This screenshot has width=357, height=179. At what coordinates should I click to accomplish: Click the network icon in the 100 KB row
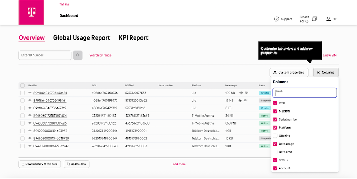(x=241, y=93)
